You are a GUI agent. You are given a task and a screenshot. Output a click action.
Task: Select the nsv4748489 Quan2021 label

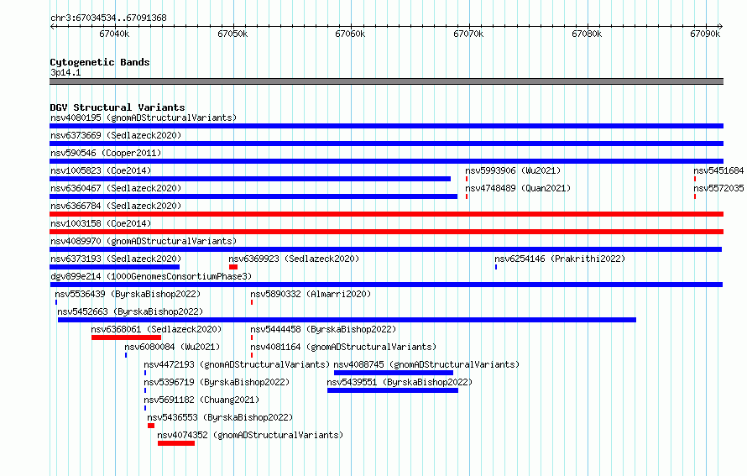(x=518, y=188)
